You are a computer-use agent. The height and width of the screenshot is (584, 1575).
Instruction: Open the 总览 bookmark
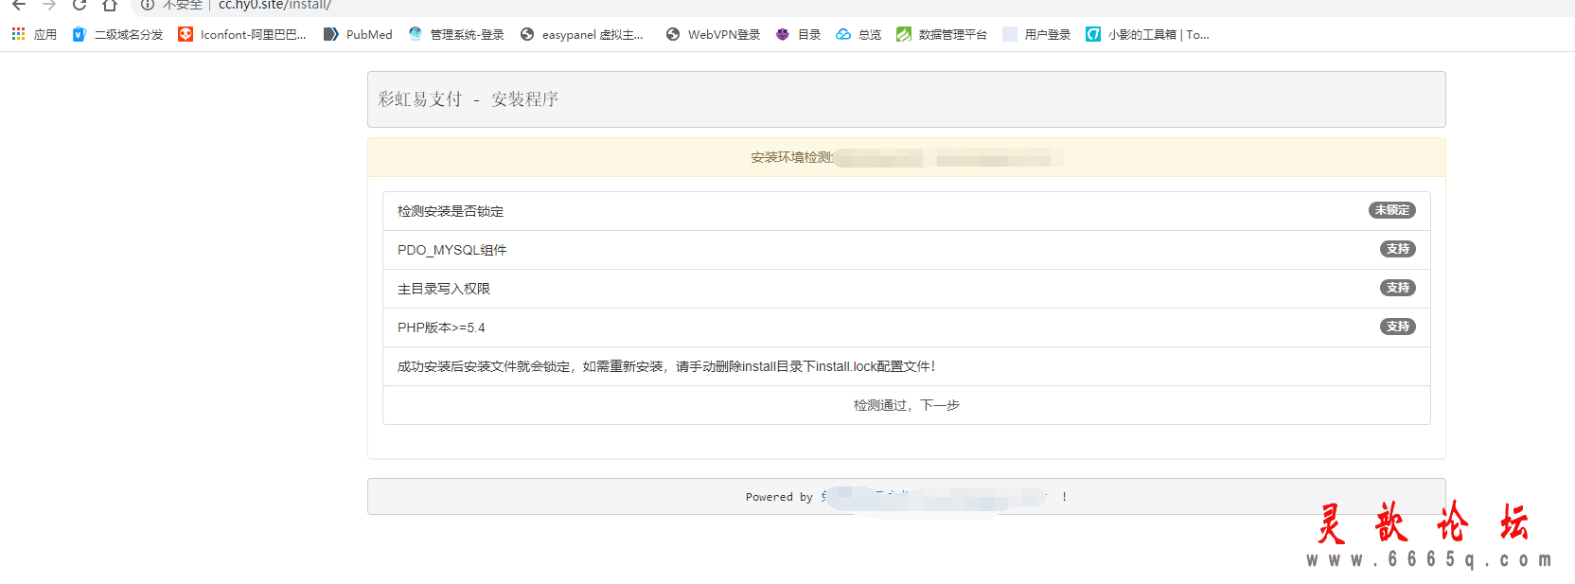(858, 34)
